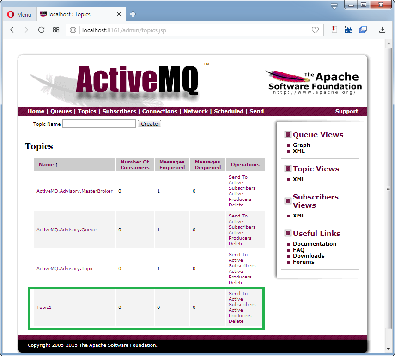This screenshot has height=356, width=395.
Task: Open the Subscribers navigation link
Action: pos(119,111)
